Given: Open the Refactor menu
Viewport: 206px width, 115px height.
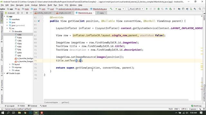Looking at the screenshot, I should coord(42,5).
